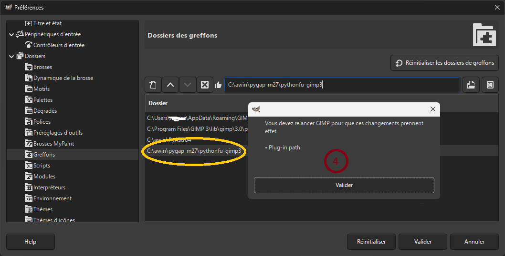Click the bottom Réinitialiser button
This screenshot has height=256, width=505.
371,242
